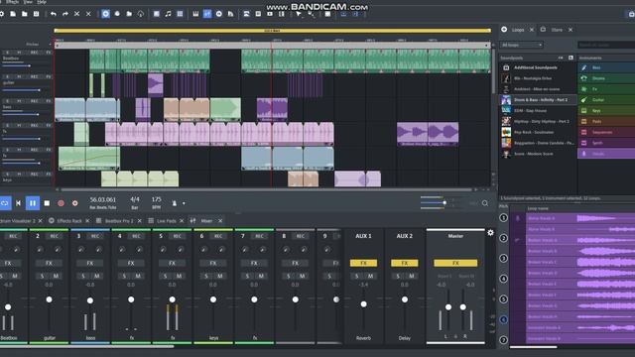Undo the last action in the toolbar
This screenshot has width=635, height=357.
pos(53,14)
